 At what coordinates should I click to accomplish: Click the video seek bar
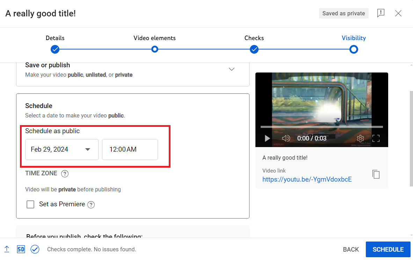point(321,126)
